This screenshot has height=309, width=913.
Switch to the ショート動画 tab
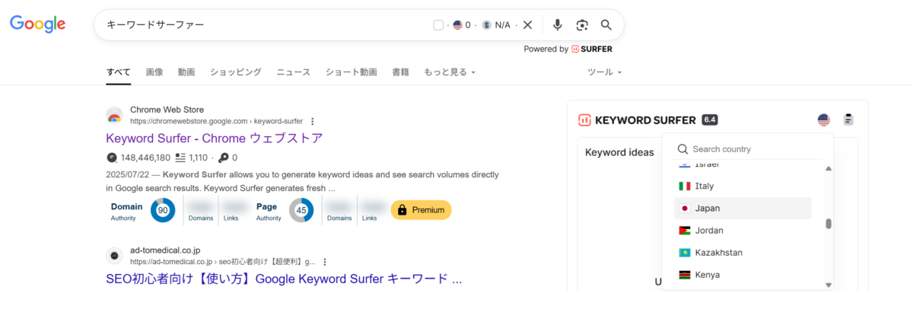coord(352,72)
